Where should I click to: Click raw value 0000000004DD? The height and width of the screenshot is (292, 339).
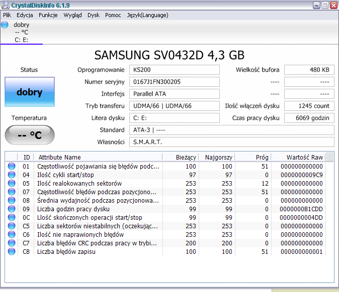[301, 218]
